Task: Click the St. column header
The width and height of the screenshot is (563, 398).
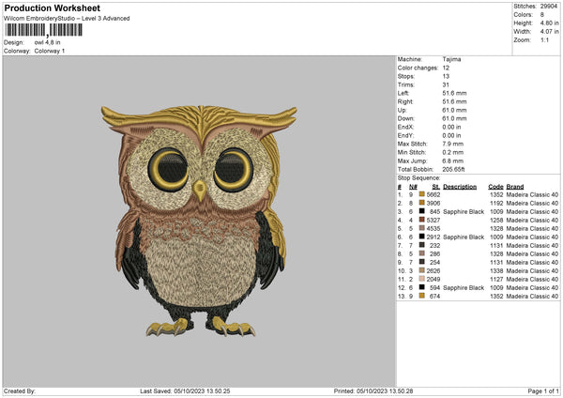Action: 435,186
